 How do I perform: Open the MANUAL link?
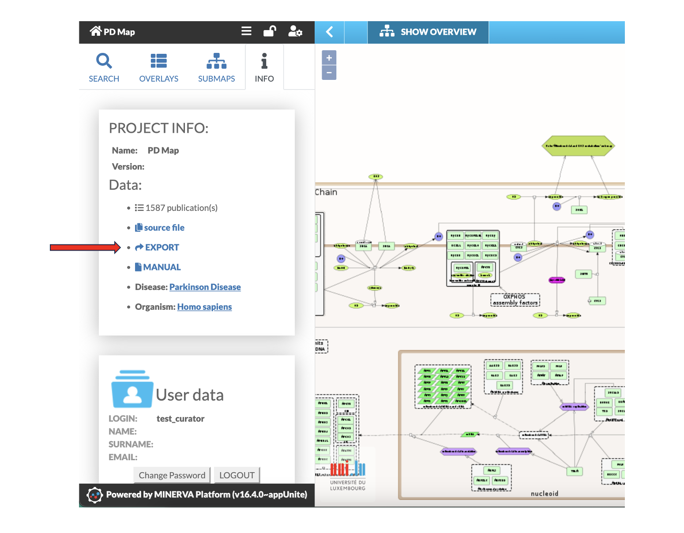click(162, 267)
